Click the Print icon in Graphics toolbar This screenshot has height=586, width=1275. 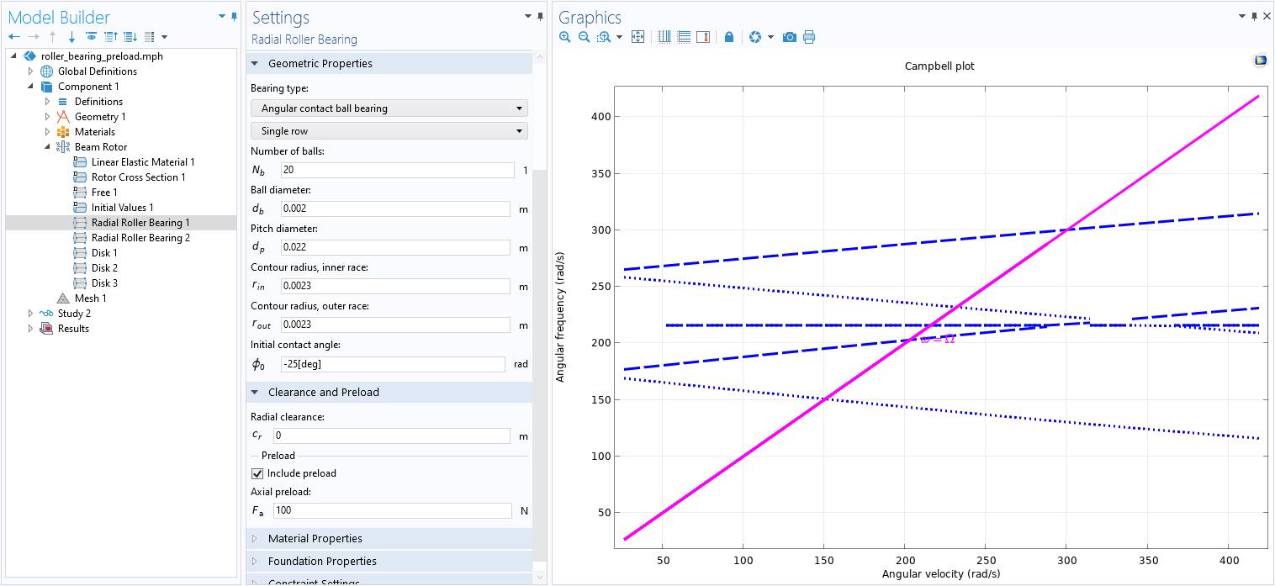[x=809, y=37]
